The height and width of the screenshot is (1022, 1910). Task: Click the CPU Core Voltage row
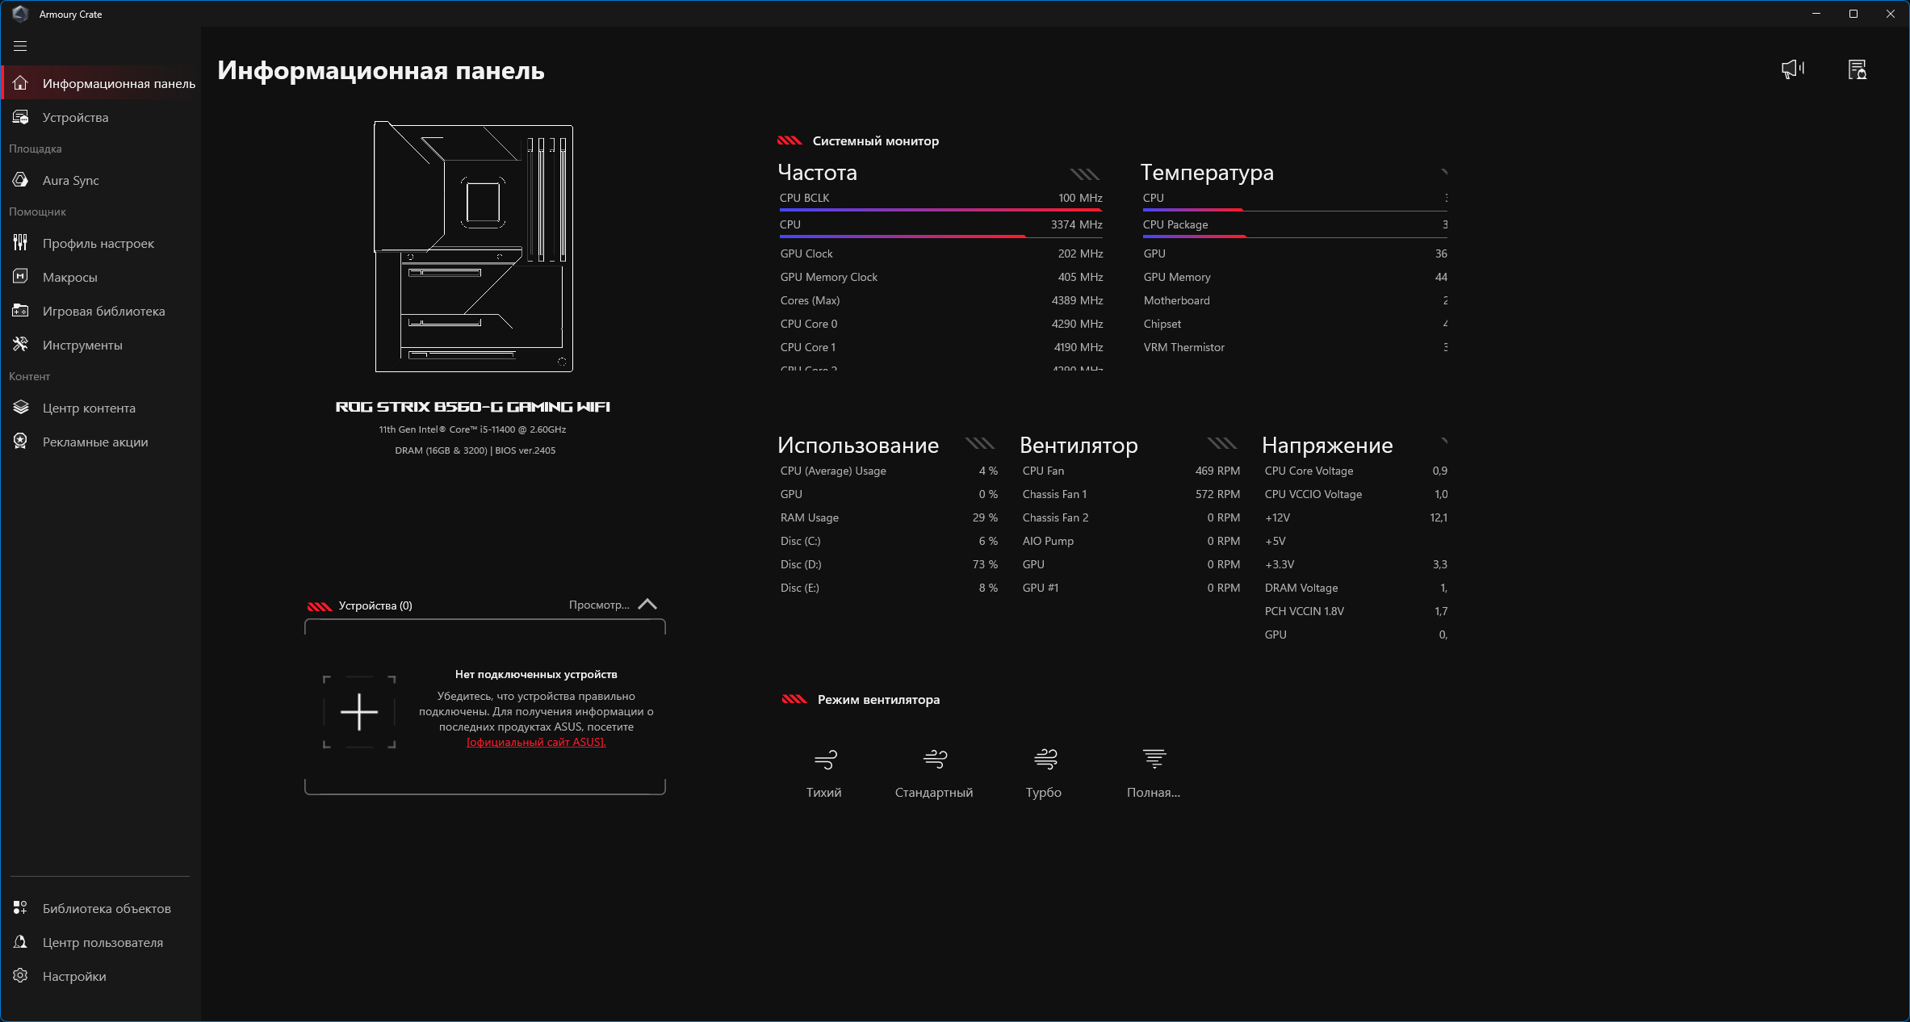point(1356,471)
